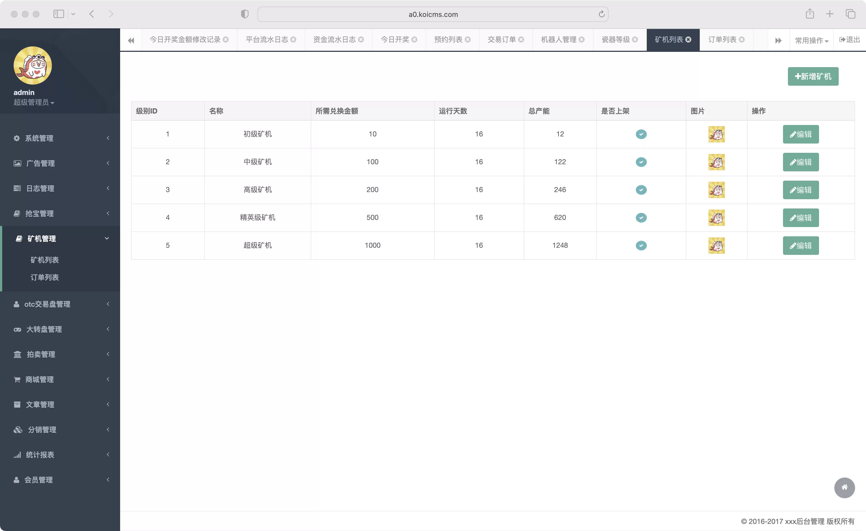Toggle 是否上架 status for 中级矿机
Viewport: 866px width, 531px height.
pyautogui.click(x=641, y=162)
